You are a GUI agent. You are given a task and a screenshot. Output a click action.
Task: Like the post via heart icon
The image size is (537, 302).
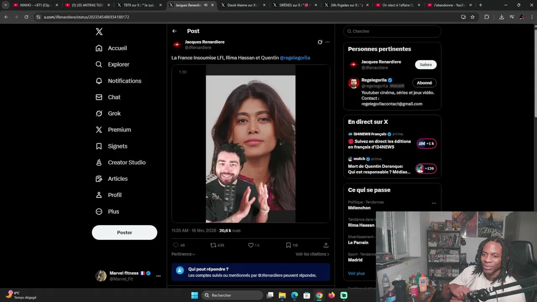(251, 245)
